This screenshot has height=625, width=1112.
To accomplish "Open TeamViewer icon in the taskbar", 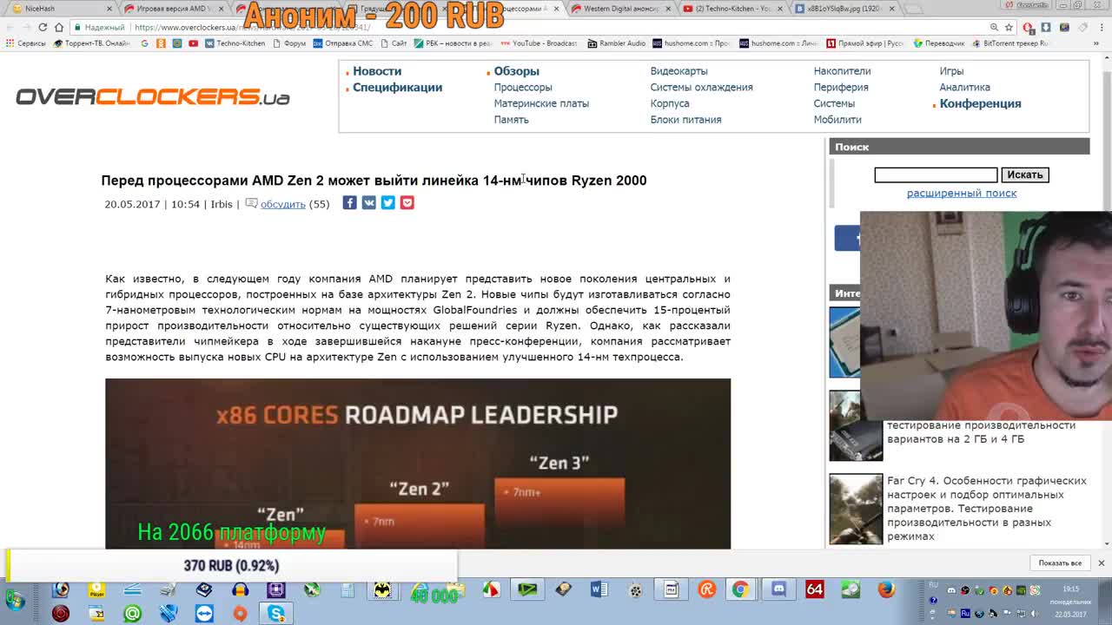I will pyautogui.click(x=204, y=614).
